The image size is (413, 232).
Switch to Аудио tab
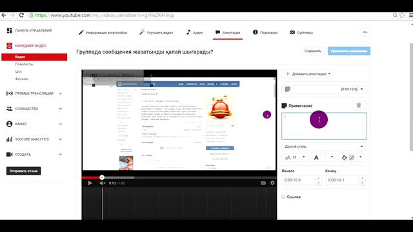[x=194, y=33]
